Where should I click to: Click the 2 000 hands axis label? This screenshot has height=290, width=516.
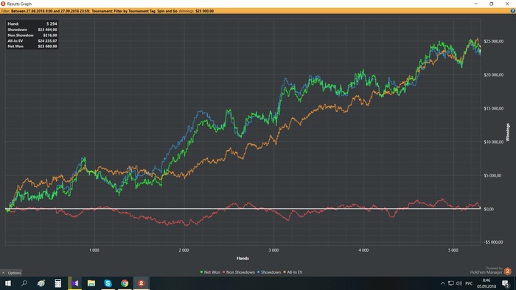(x=184, y=250)
